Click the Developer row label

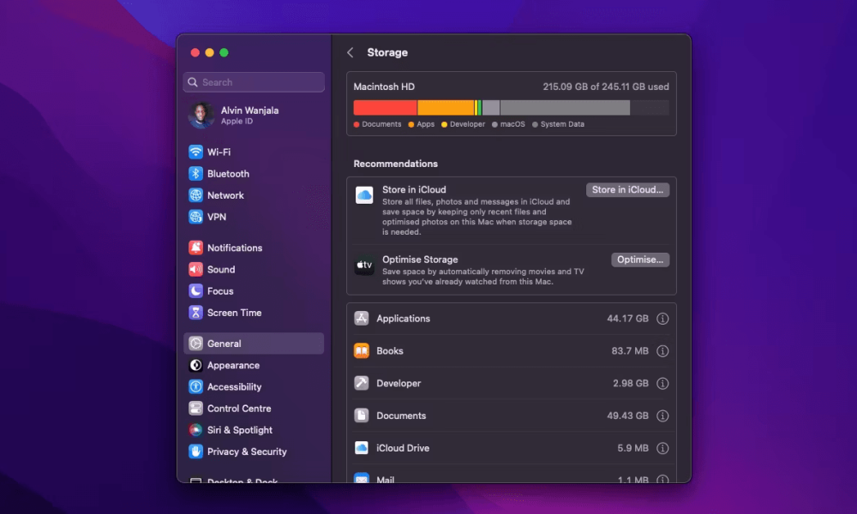[x=399, y=384]
